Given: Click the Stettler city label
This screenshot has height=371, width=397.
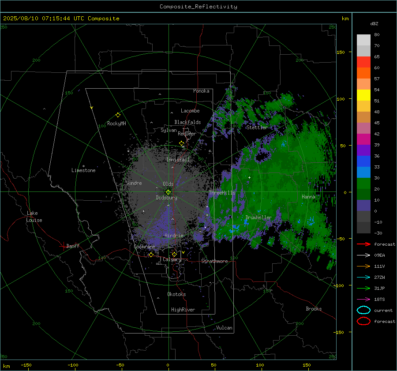Looking at the screenshot, I should tap(257, 127).
